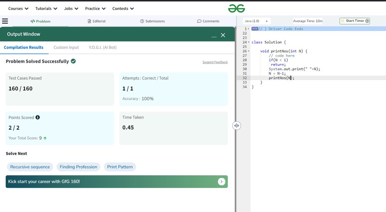Select the Custom Input tab
This screenshot has width=386, height=212.
pos(66,47)
